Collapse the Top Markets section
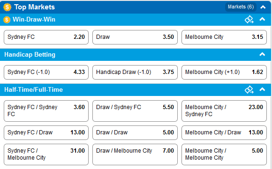 (263, 7)
